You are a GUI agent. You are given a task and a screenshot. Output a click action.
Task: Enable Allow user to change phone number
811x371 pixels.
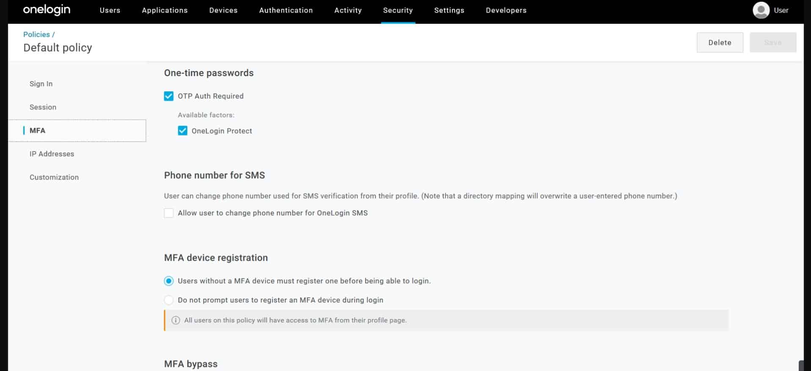pos(169,213)
